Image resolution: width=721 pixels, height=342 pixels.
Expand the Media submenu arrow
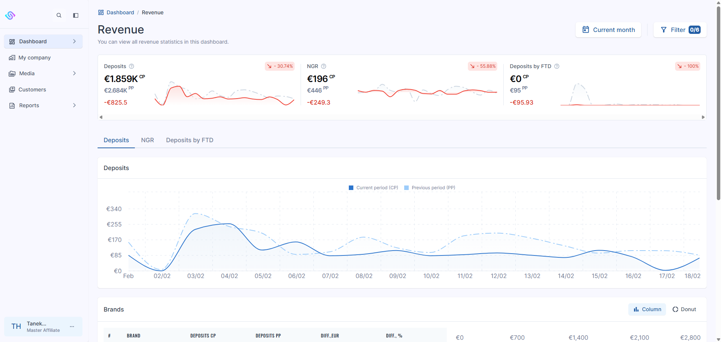tap(74, 73)
